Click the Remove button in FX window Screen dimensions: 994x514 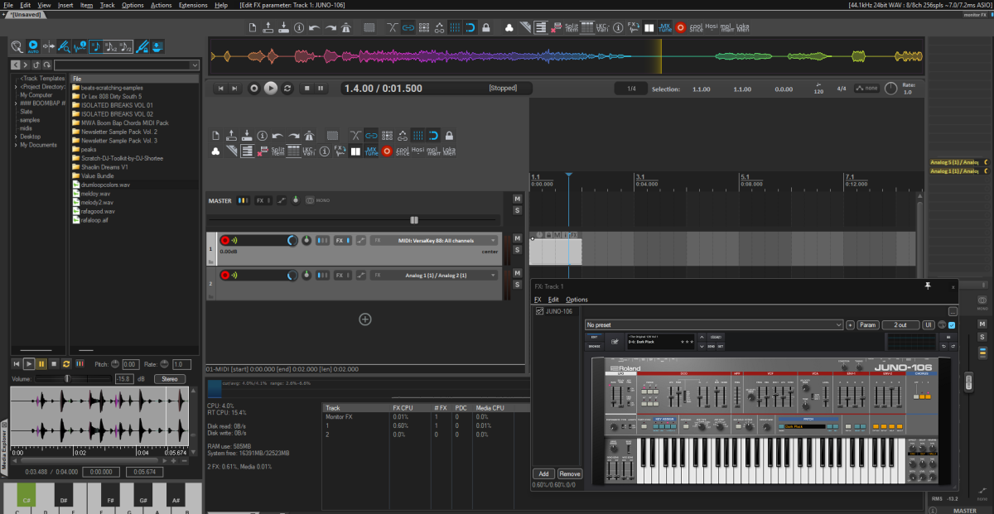pos(570,474)
